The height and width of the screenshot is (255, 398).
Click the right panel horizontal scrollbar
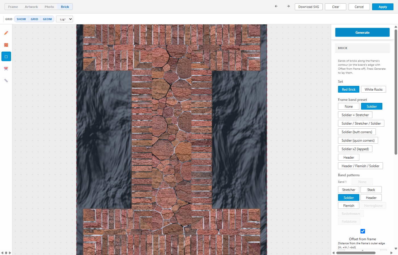356,253
